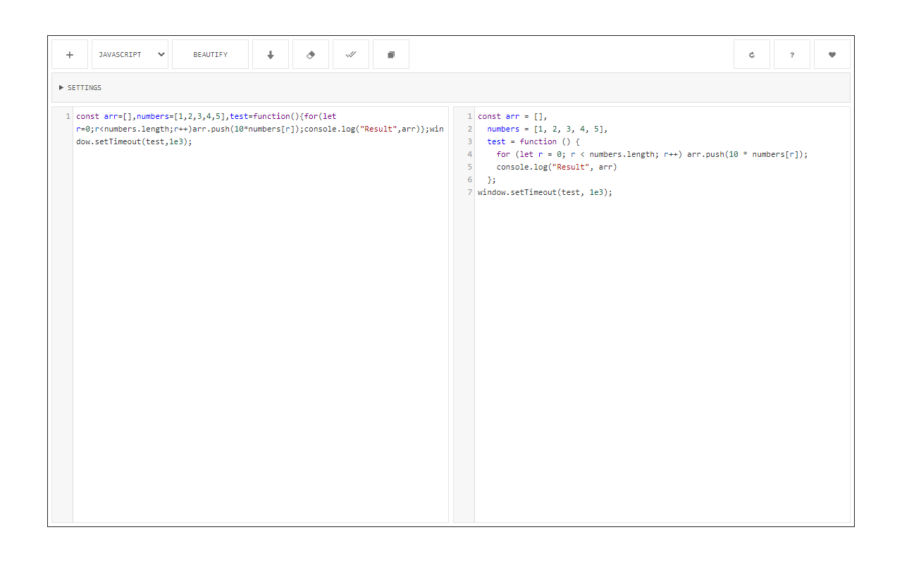Open a new file with the plus icon
Screen dimensions: 902x563
(x=69, y=54)
